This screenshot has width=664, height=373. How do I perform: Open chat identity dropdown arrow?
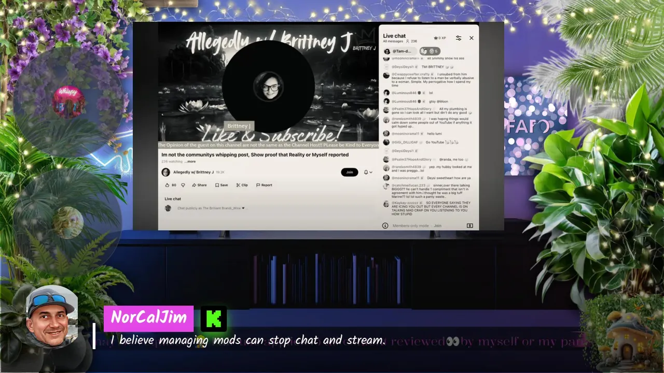[243, 208]
